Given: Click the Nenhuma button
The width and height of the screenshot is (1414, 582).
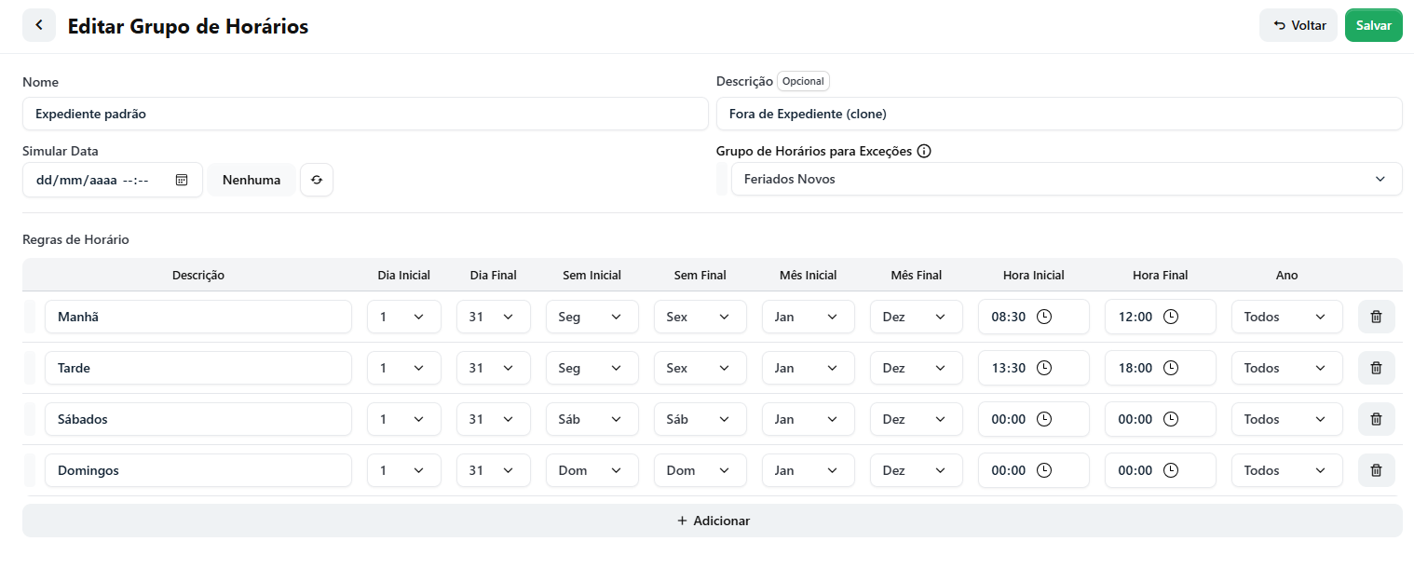Looking at the screenshot, I should pyautogui.click(x=252, y=180).
